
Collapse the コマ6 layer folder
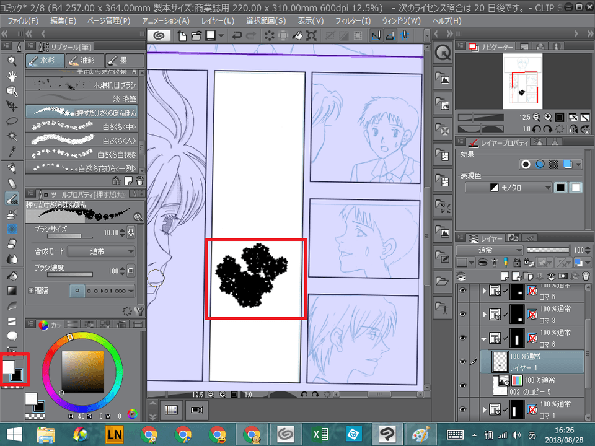[484, 338]
